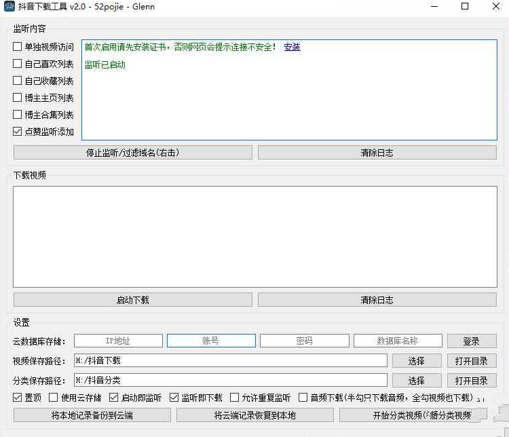Image resolution: width=509 pixels, height=437 pixels.
Task: Click 停止监听/过滤域名 button
Action: click(133, 153)
